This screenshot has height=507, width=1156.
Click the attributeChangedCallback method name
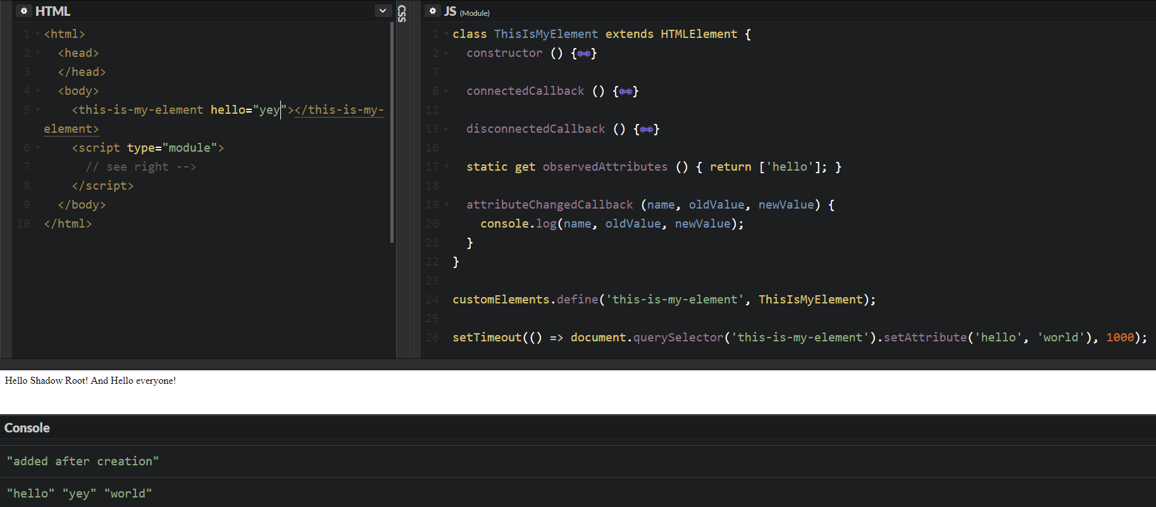(550, 205)
